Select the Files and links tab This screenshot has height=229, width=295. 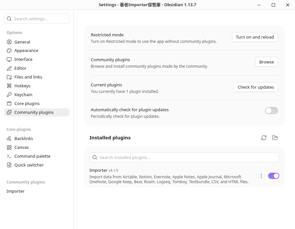37,77
